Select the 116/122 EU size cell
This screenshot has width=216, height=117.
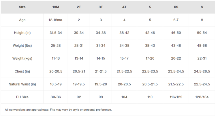click(x=176, y=97)
